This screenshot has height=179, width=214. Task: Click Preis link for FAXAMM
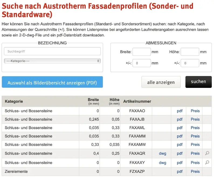click(x=195, y=136)
